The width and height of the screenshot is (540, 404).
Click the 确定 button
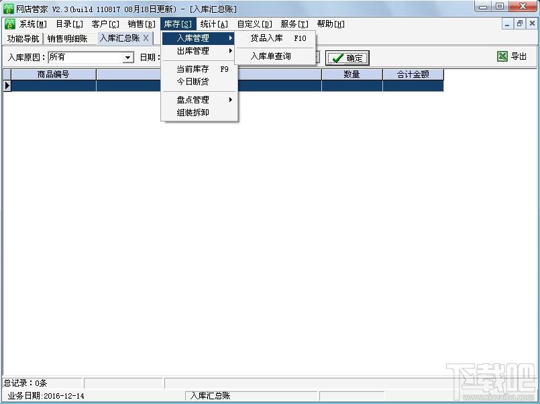tap(347, 58)
